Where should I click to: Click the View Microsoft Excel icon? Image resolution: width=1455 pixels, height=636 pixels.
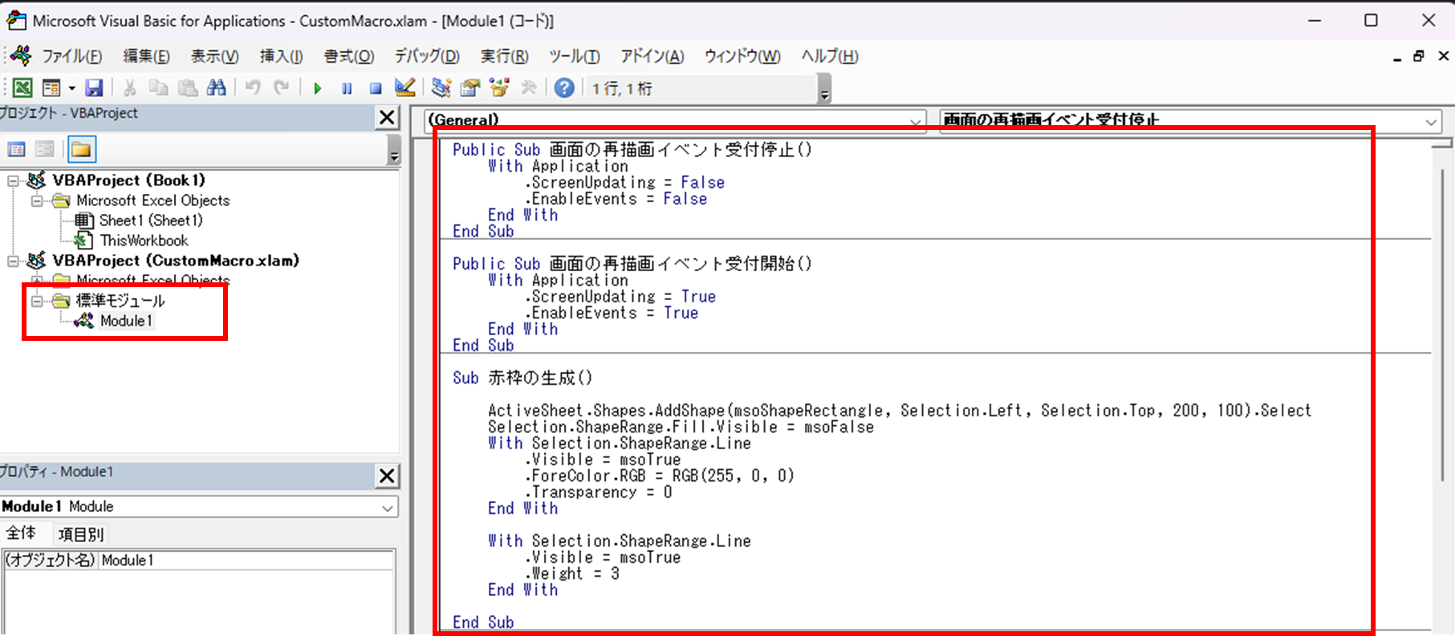coord(22,87)
